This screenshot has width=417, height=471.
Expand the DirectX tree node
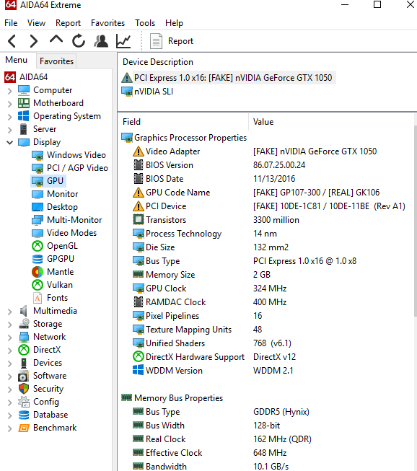tap(9, 351)
